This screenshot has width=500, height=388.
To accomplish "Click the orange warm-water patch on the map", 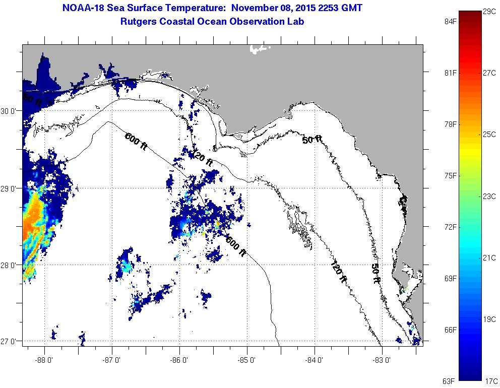I will click(x=34, y=222).
